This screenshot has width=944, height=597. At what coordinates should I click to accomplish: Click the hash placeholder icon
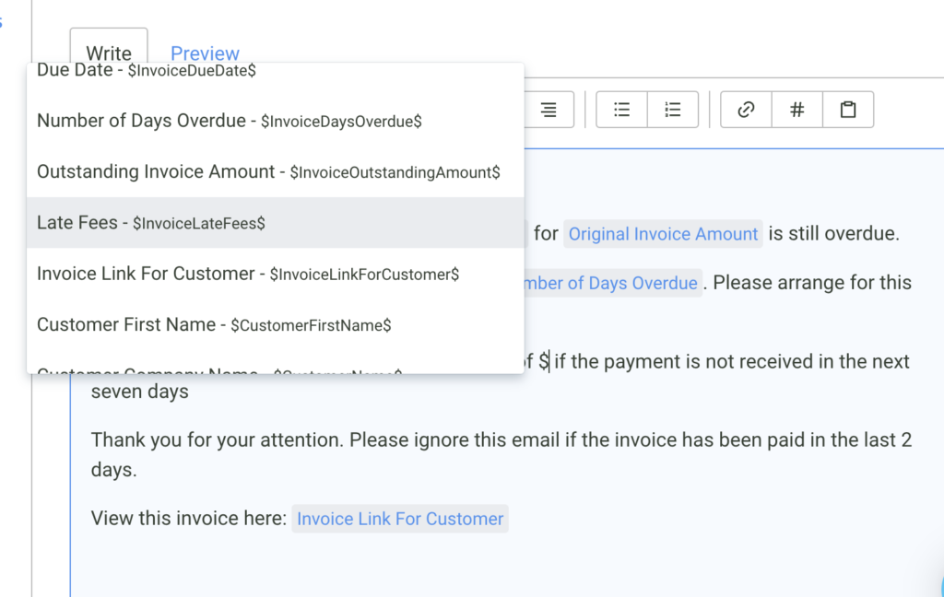click(x=797, y=111)
